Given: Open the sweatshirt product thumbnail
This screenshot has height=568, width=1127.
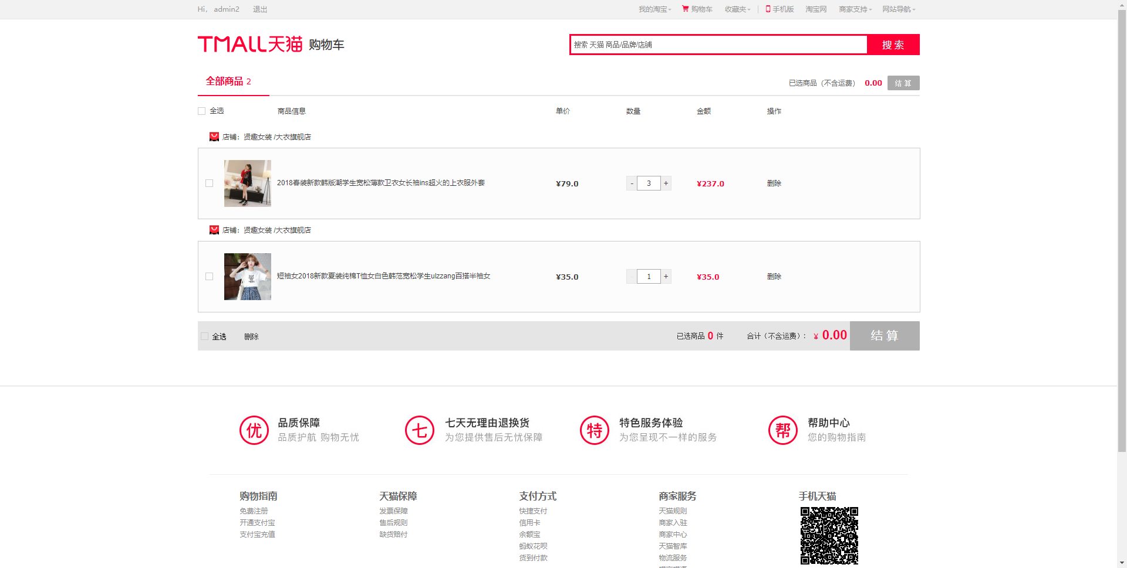Looking at the screenshot, I should pos(248,183).
